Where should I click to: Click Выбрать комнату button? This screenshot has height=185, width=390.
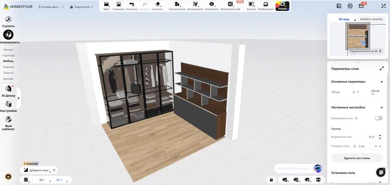pos(371,19)
